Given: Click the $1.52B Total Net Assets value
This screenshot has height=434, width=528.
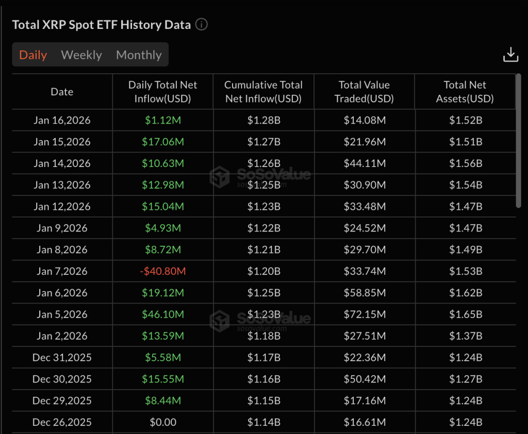Looking at the screenshot, I should (465, 120).
